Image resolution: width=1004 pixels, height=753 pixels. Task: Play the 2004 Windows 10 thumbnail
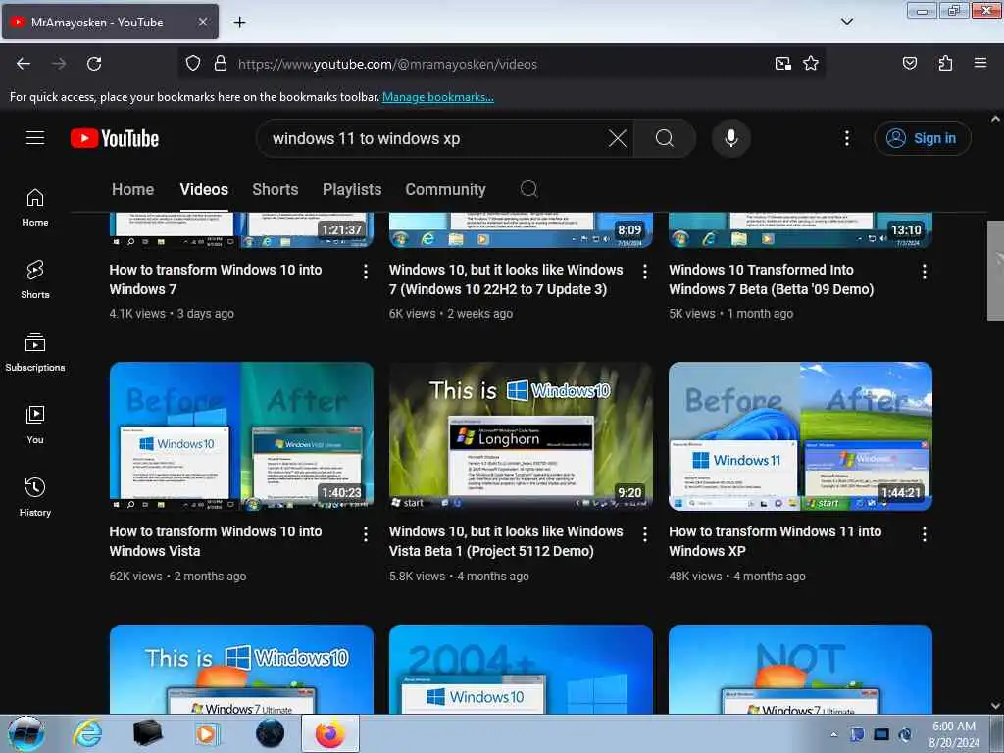[x=521, y=669]
